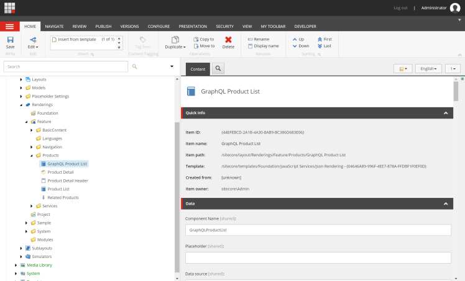The height and width of the screenshot is (281, 465).
Task: Click the red Delete icon
Action: pos(228,42)
